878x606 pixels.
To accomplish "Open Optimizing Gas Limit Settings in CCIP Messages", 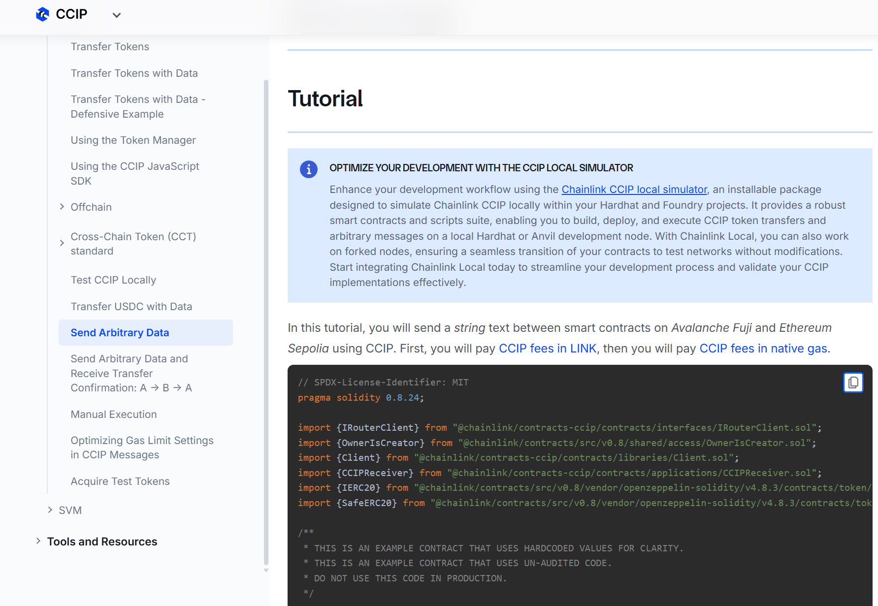I will click(x=142, y=447).
